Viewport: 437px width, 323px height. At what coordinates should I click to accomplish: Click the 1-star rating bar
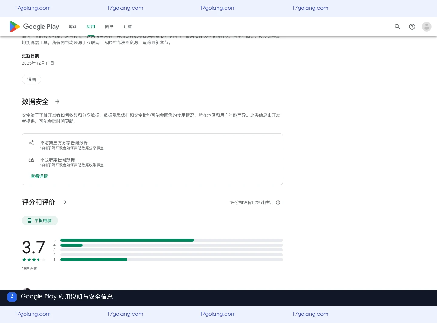click(171, 260)
